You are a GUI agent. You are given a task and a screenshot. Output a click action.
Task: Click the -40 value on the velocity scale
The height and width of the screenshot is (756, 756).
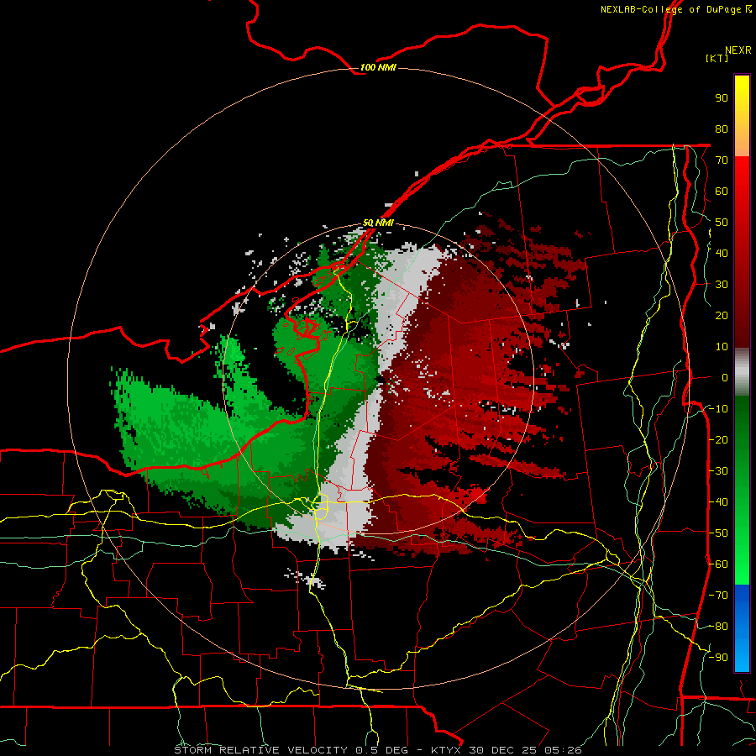point(718,502)
